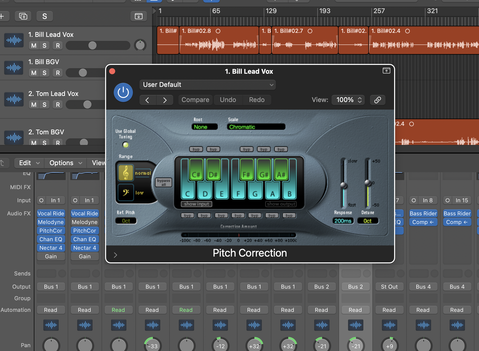Click the import tracks icon above track list
479x351 pixels.
click(138, 16)
